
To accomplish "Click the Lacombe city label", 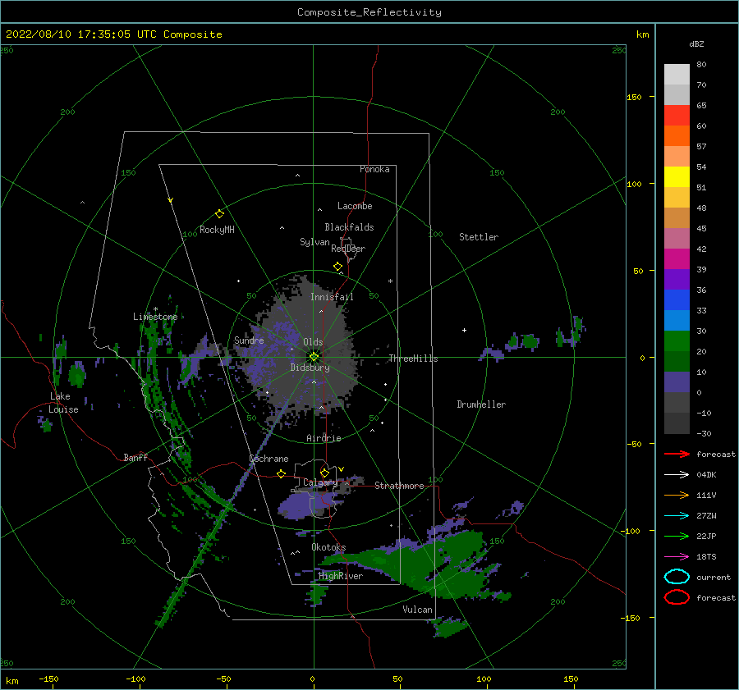I will (355, 206).
